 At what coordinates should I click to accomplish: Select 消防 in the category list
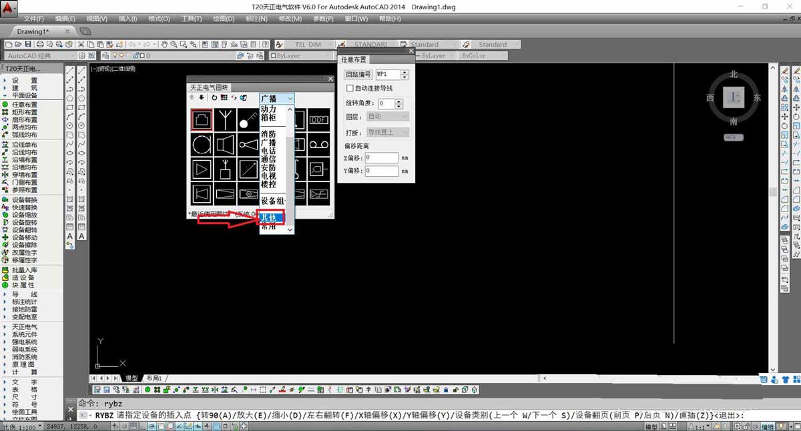pos(268,134)
